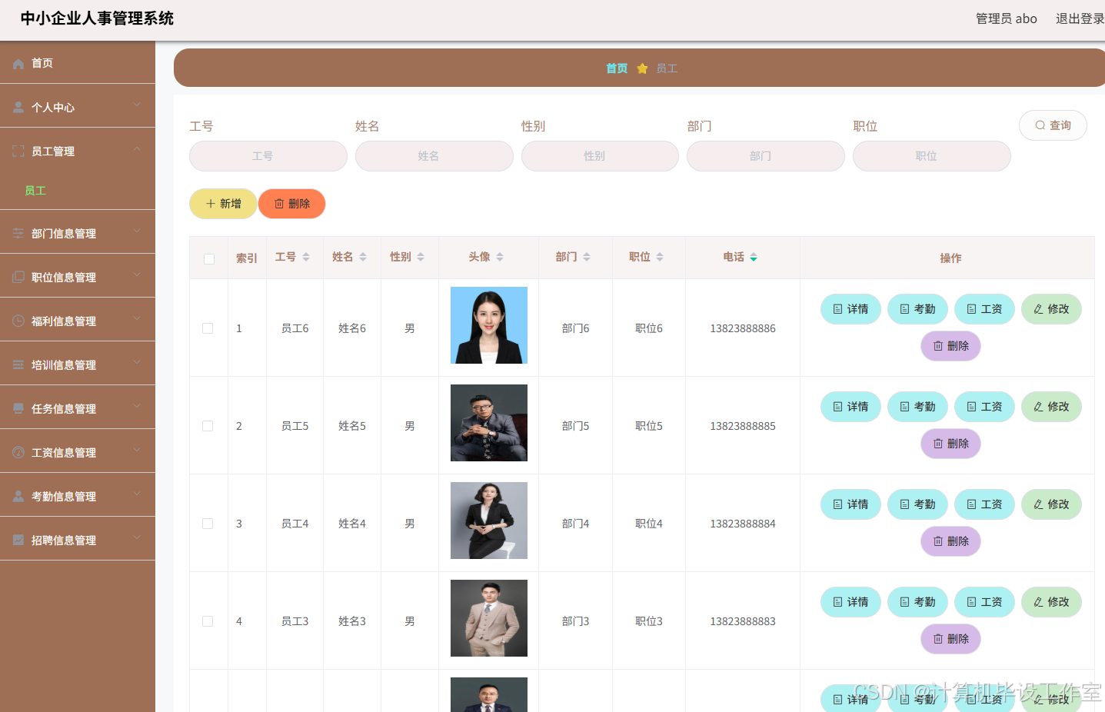
Task: Check the row for 员工4
Action: [x=208, y=524]
